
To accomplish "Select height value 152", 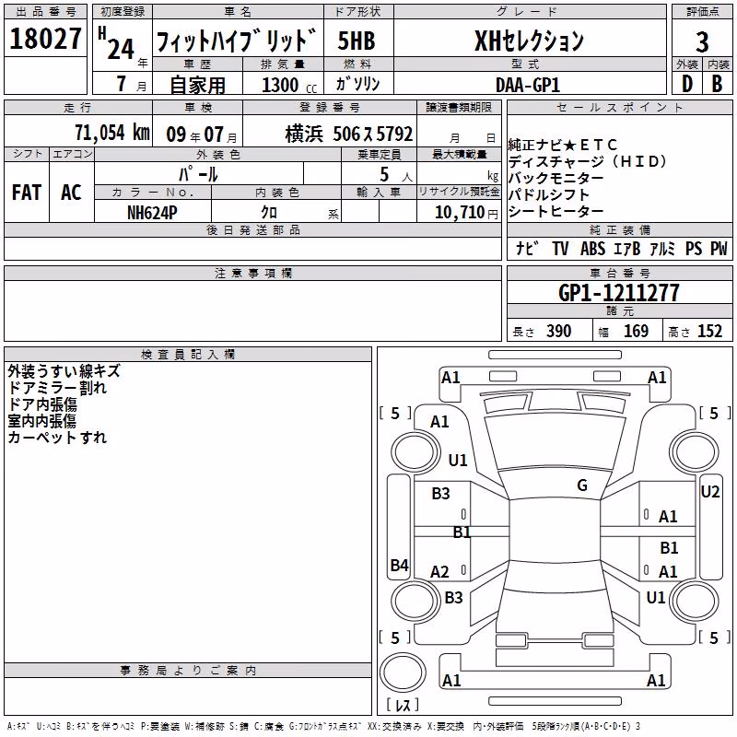I will click(709, 331).
